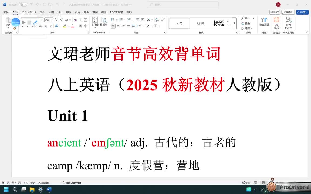Select the 无间隔 style
311x194 pixels.
pyautogui.click(x=200, y=23)
